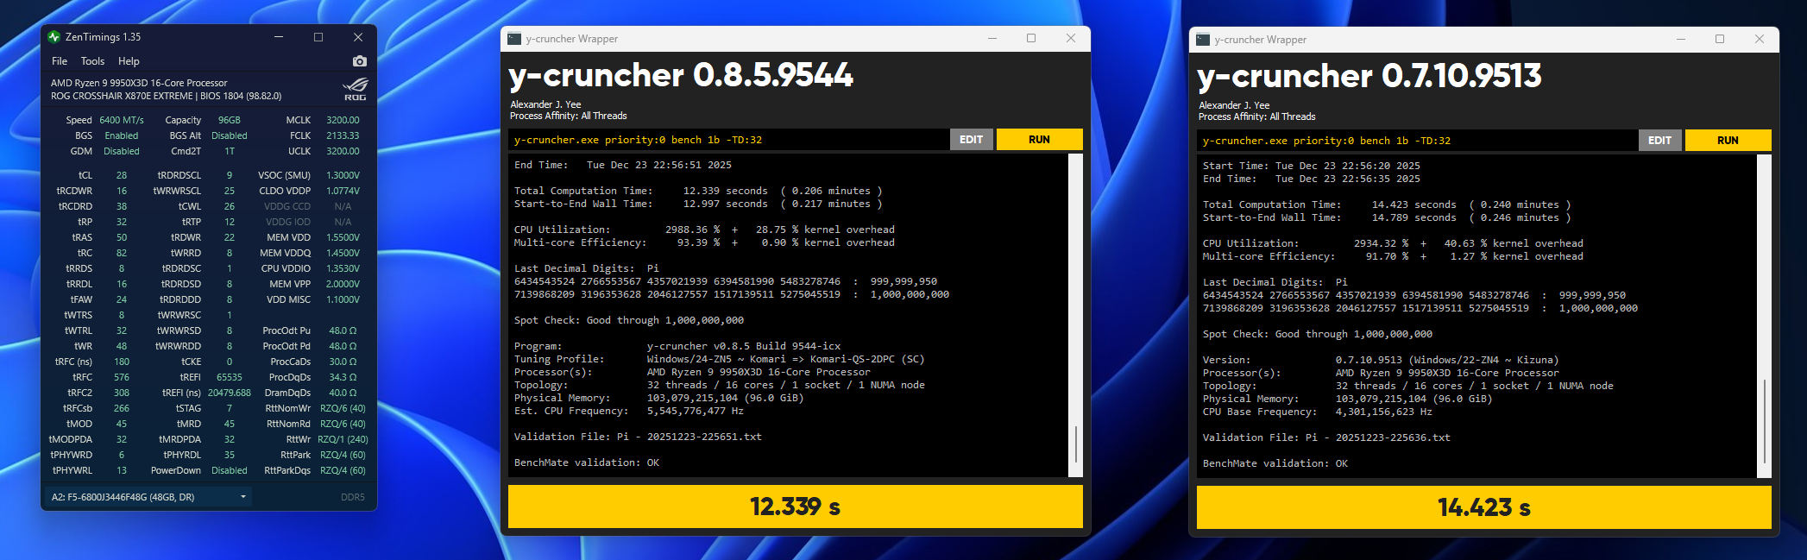Click the VDD MISC value 1.1000V
Viewport: 1807px width, 560px height.
(x=343, y=299)
